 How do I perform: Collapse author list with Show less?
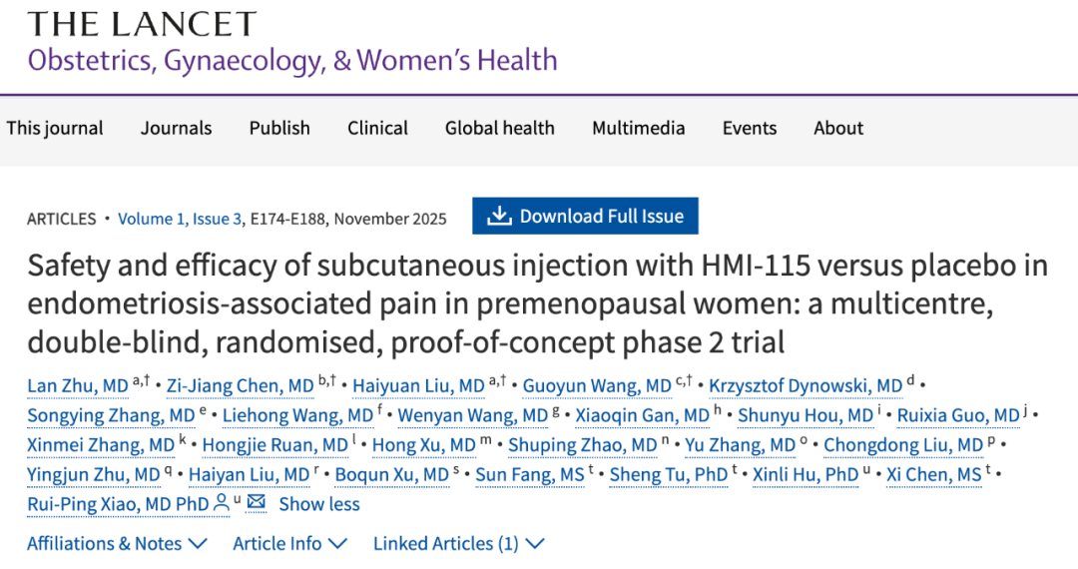(319, 504)
